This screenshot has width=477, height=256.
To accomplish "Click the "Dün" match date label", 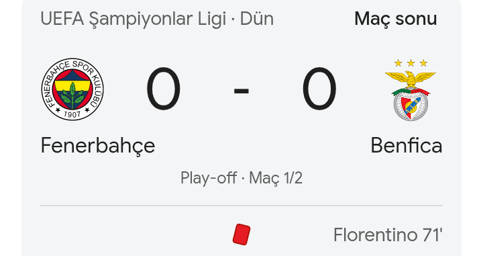I will [257, 19].
